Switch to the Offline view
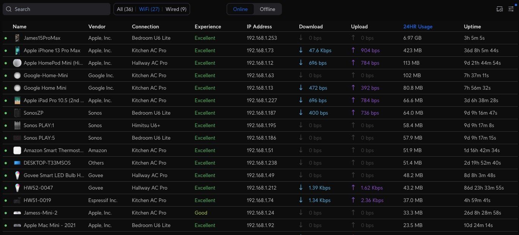The width and height of the screenshot is (519, 235). (x=267, y=9)
